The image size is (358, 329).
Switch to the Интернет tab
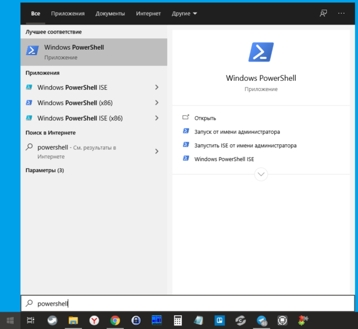148,14
